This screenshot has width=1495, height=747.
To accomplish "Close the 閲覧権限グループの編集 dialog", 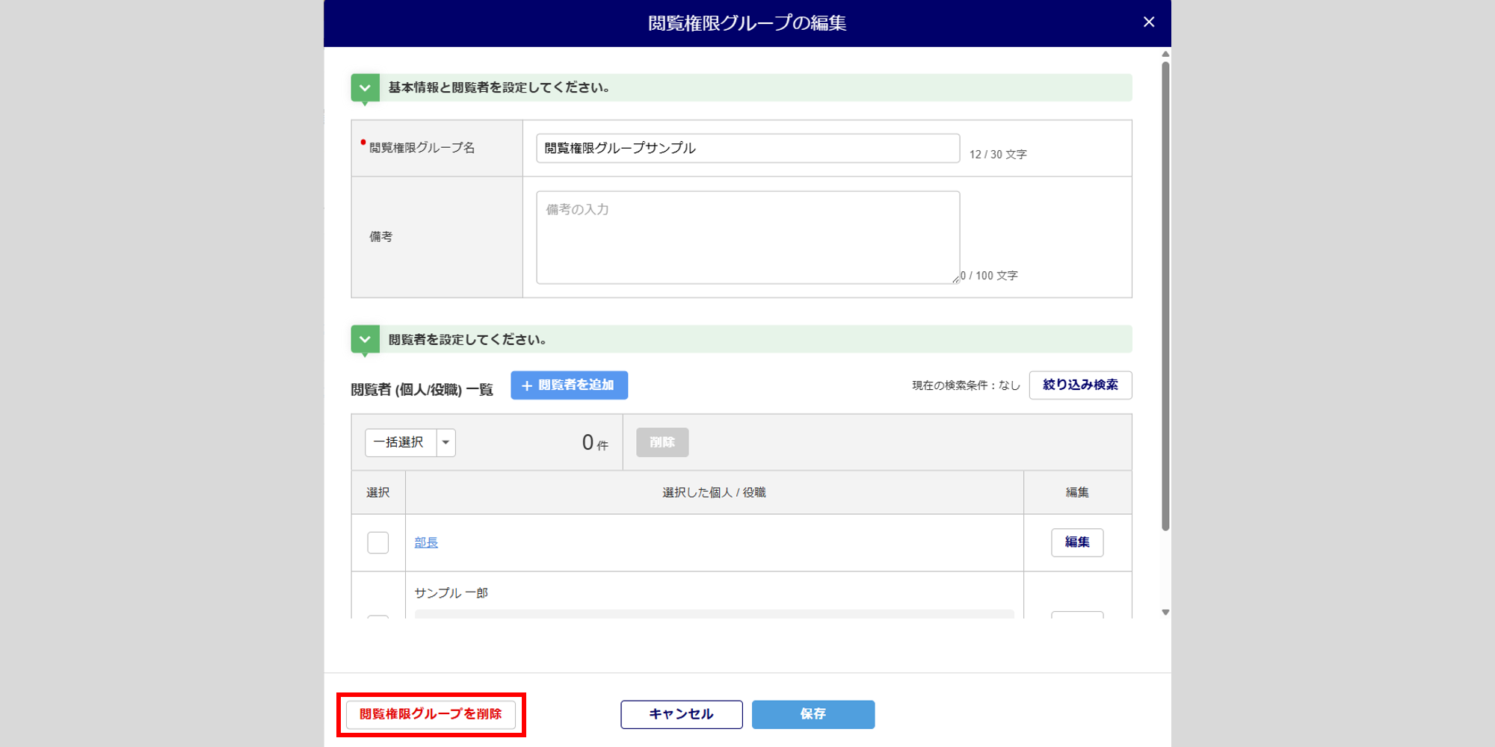I will (x=1149, y=22).
